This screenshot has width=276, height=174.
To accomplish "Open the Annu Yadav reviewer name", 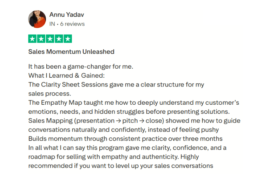I will (x=66, y=15).
